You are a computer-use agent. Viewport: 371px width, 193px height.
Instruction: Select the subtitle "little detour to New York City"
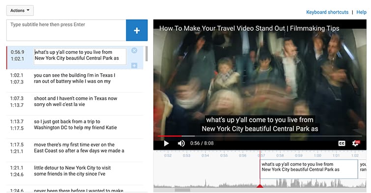point(75,171)
